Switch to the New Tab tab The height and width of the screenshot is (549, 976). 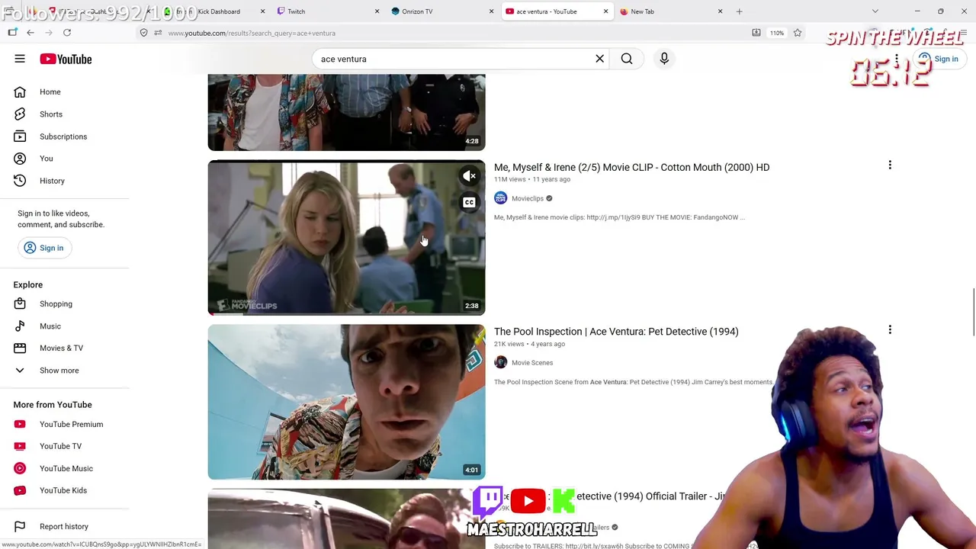670,11
